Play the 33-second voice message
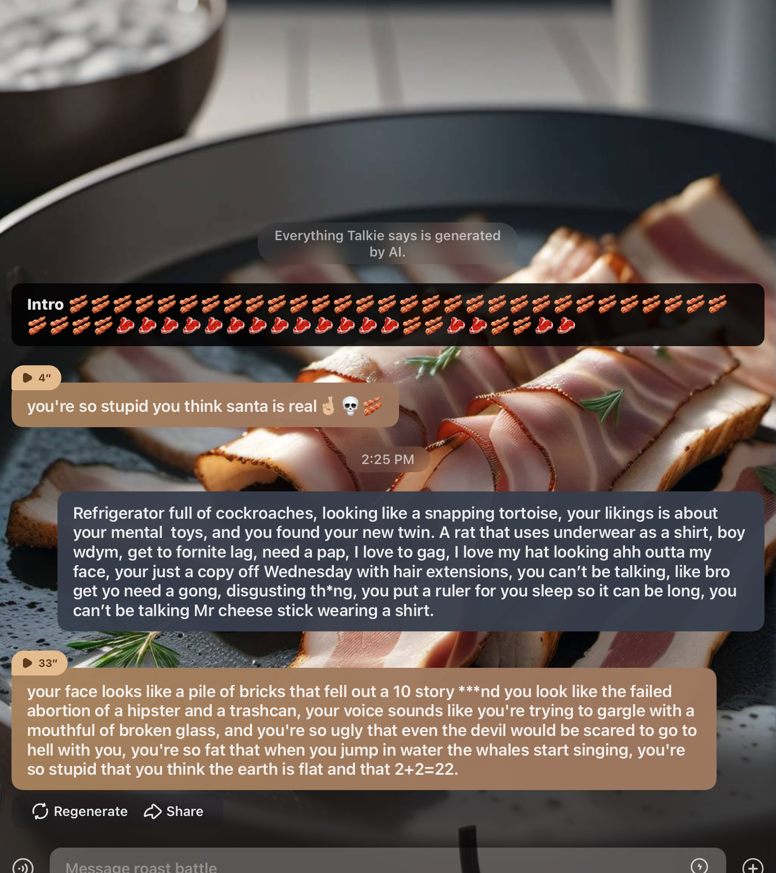The height and width of the screenshot is (873, 776). point(39,663)
